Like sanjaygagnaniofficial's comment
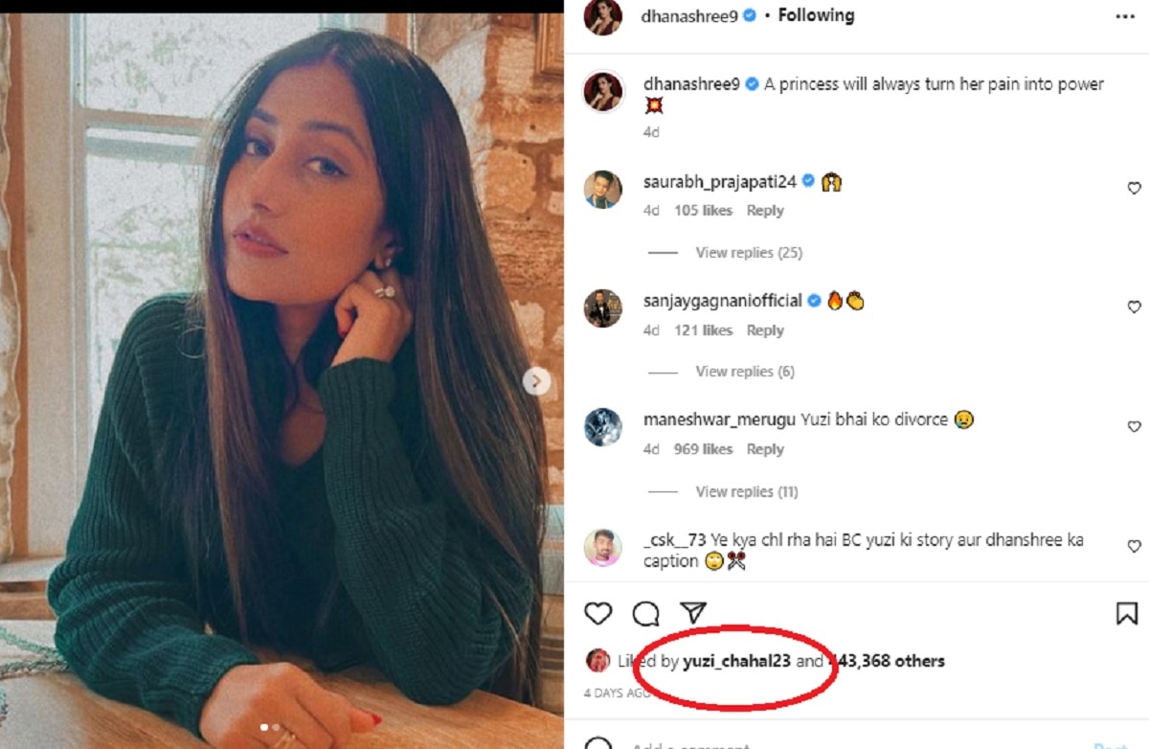1149x749 pixels. 1134,307
